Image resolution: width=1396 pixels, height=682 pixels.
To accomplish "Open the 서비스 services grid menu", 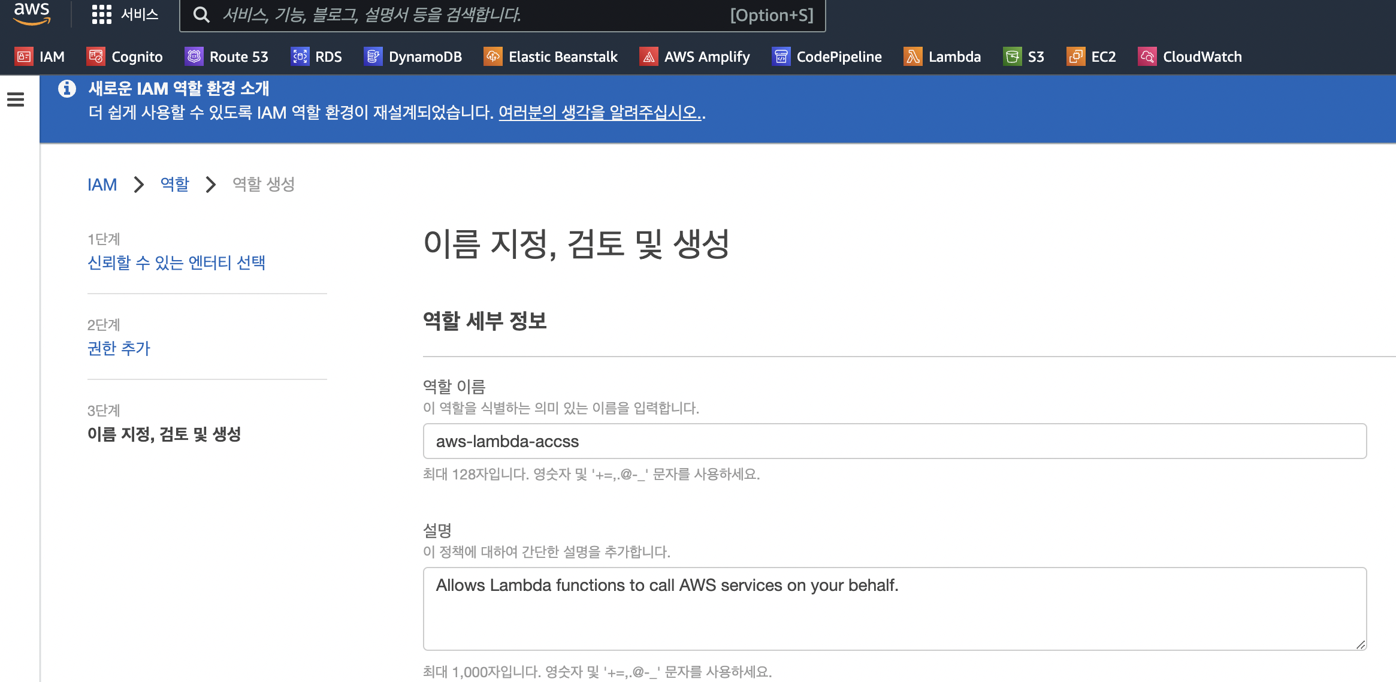I will coord(125,14).
